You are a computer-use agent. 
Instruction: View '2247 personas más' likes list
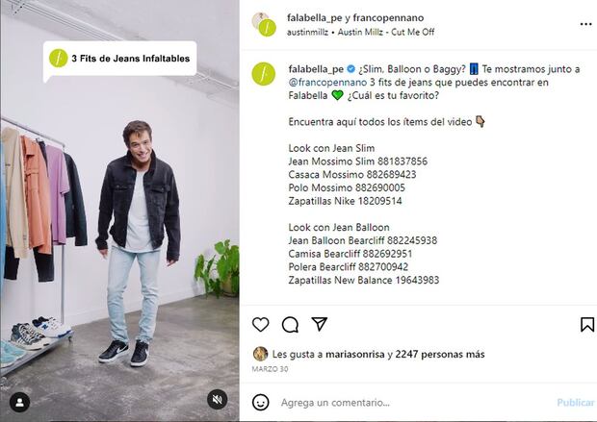pos(440,355)
